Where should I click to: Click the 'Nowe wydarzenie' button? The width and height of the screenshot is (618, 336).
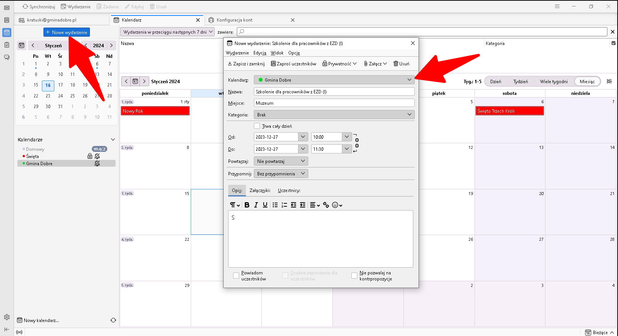pos(66,33)
